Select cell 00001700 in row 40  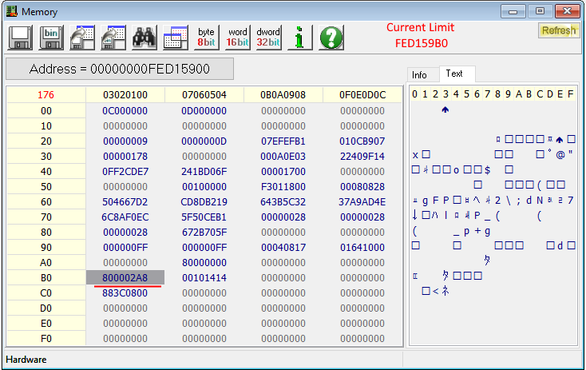click(x=283, y=171)
